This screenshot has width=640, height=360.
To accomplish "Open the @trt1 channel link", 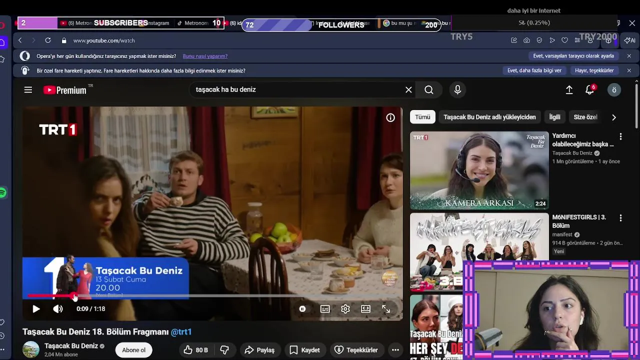I will pyautogui.click(x=181, y=331).
